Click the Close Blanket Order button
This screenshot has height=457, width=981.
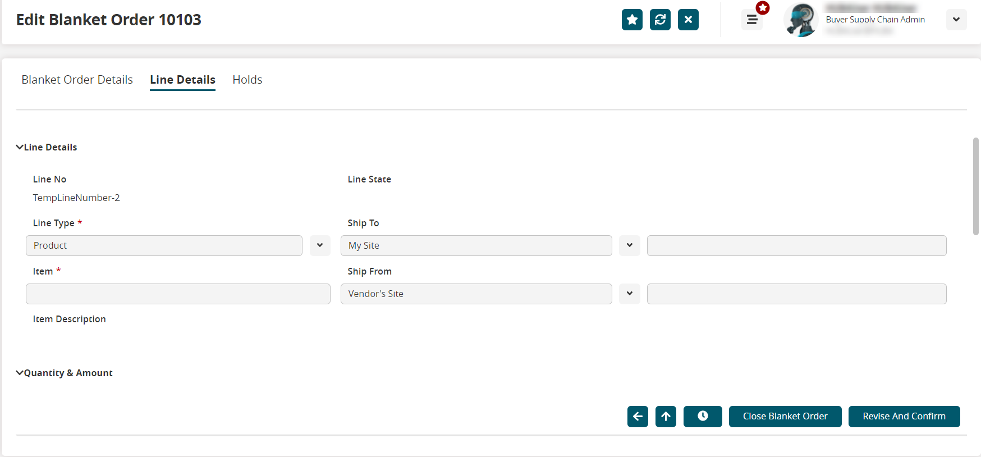click(785, 416)
